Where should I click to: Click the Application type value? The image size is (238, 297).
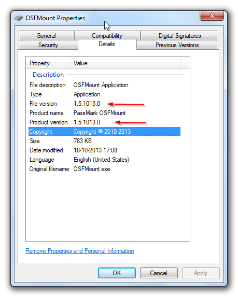click(87, 94)
